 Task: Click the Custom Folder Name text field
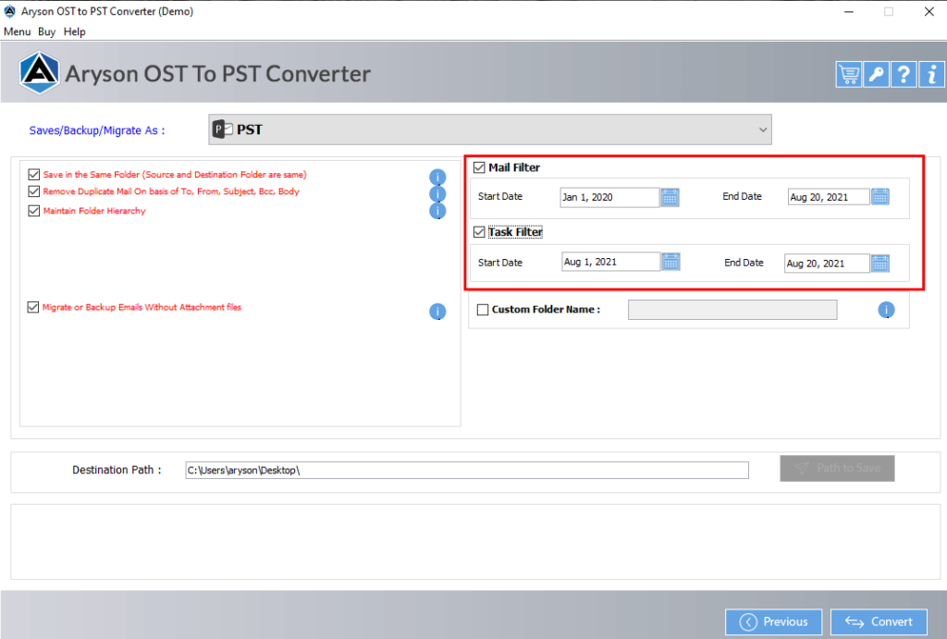click(732, 310)
